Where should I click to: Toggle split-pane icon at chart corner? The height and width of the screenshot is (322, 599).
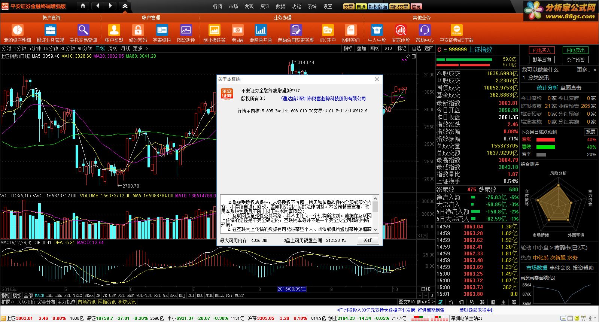pos(414,56)
